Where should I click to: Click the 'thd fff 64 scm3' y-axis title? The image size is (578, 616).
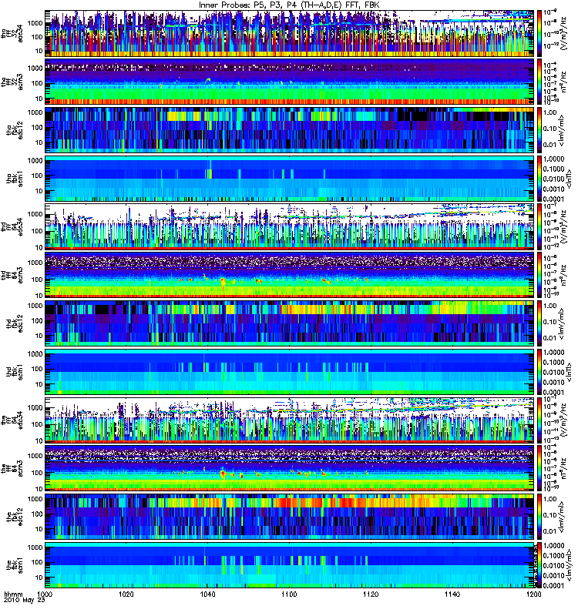click(x=12, y=275)
